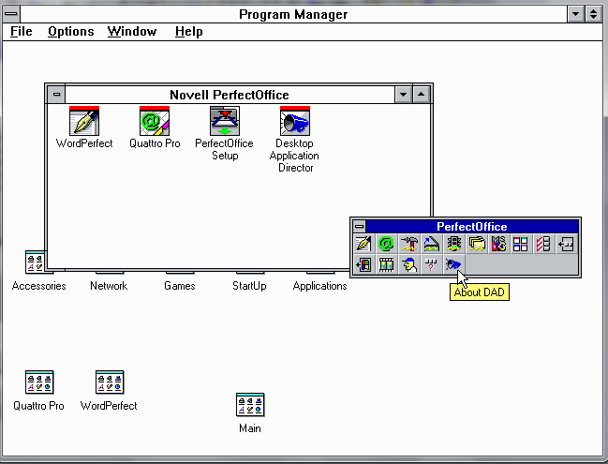
Task: Open the PerfectOffice toolbar control menu box
Action: (360, 226)
